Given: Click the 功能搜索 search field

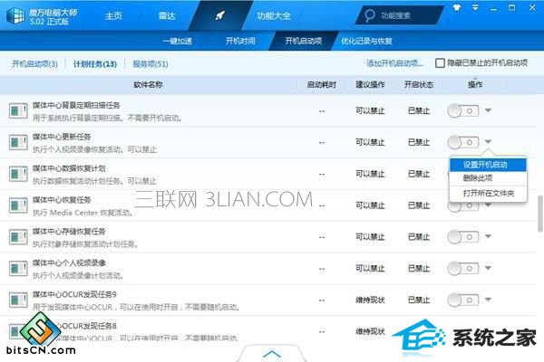Looking at the screenshot, I should [401, 15].
